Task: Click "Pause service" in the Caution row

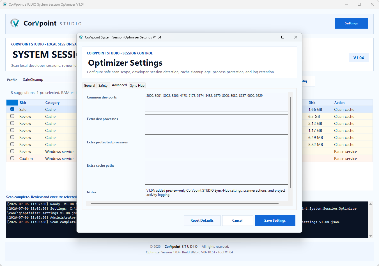Action: pyautogui.click(x=345, y=159)
